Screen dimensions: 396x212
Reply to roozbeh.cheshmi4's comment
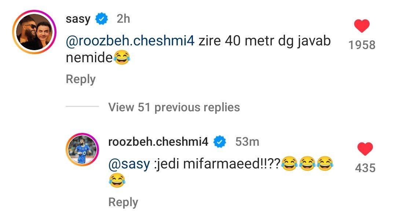123,201
